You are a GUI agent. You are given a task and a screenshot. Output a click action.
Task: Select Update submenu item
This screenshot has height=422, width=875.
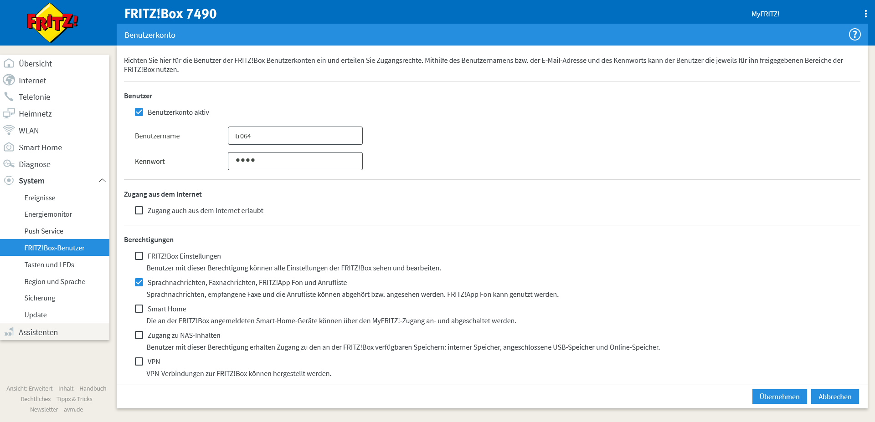coord(55,315)
